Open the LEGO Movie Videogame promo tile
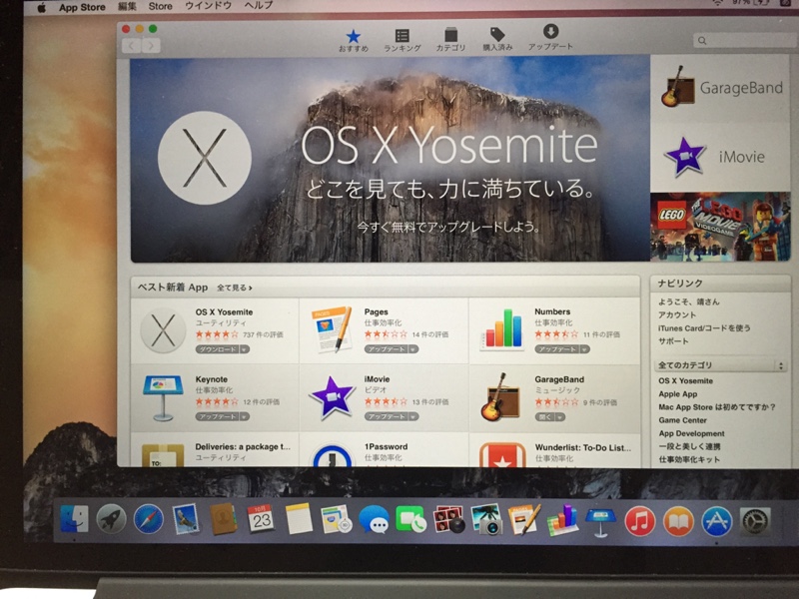This screenshot has height=599, width=799. [x=720, y=227]
